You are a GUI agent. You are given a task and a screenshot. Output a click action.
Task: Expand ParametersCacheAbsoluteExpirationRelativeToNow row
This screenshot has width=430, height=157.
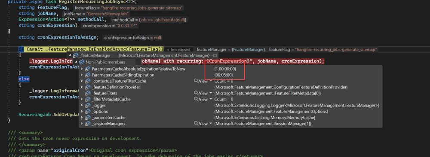click(x=82, y=69)
